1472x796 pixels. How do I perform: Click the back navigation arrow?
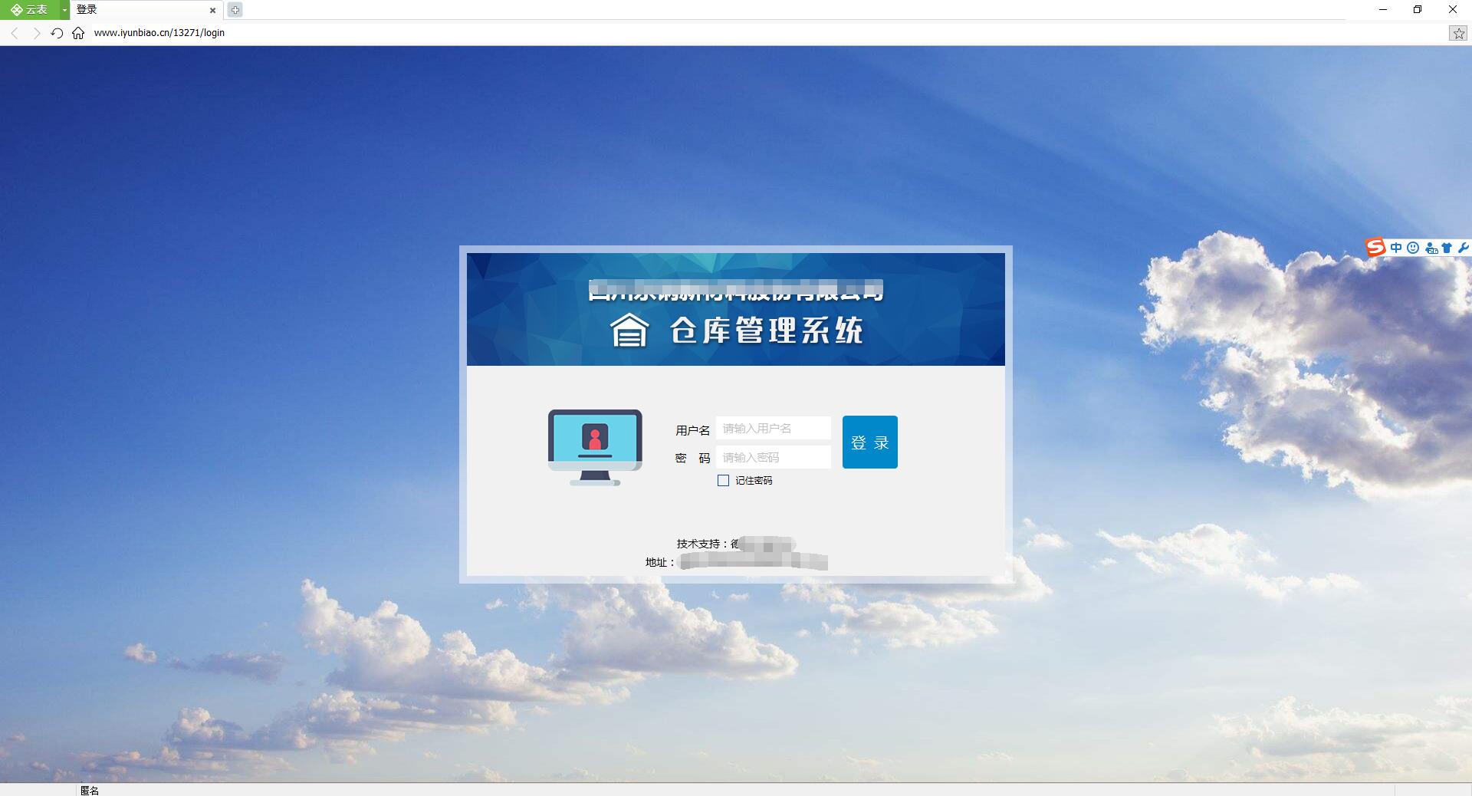(15, 33)
